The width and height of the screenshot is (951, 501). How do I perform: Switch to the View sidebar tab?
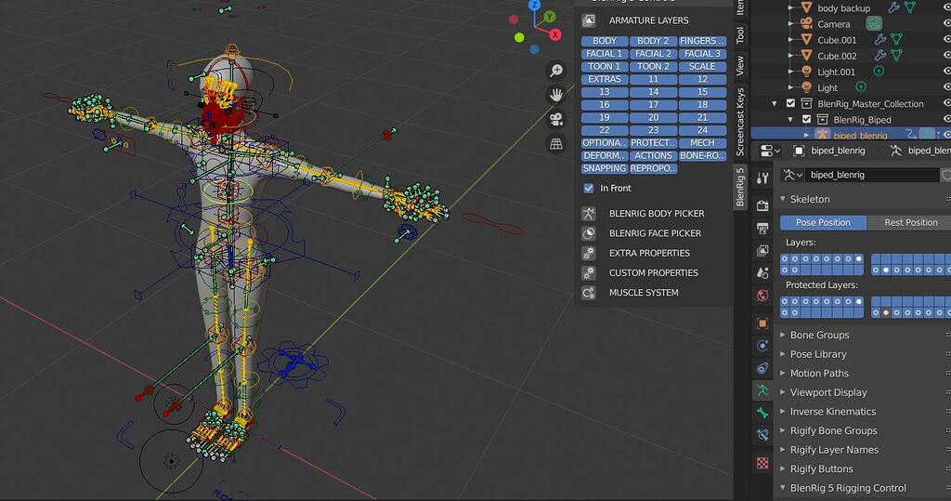pyautogui.click(x=740, y=66)
